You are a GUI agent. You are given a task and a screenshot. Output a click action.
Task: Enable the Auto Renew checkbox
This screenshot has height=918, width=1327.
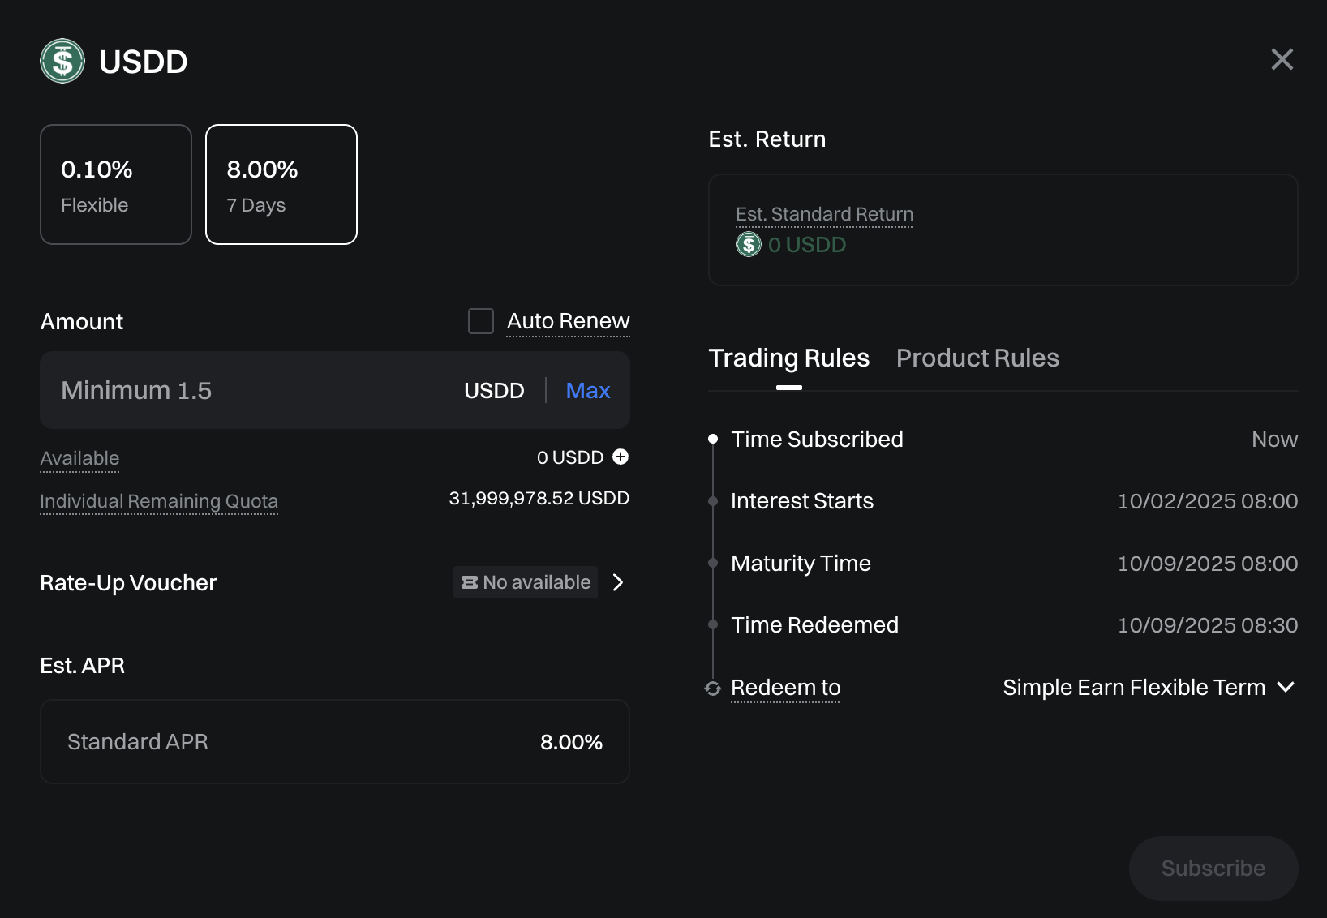(481, 321)
